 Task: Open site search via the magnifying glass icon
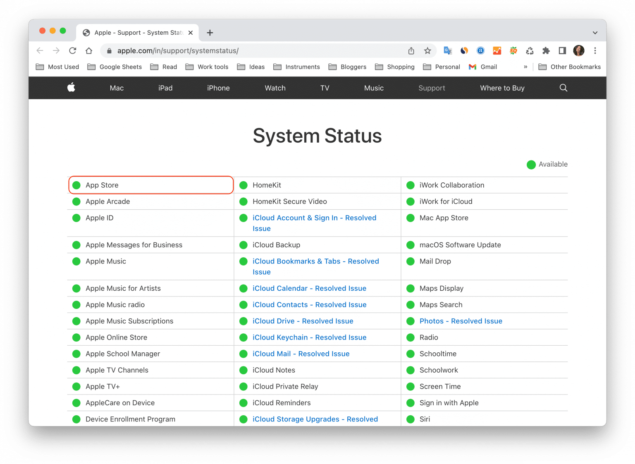[x=563, y=88]
